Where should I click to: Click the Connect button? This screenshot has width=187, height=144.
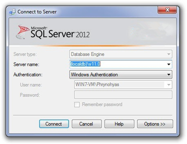click(x=54, y=124)
